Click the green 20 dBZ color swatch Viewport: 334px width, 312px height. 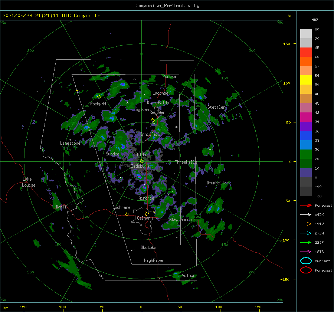click(306, 154)
